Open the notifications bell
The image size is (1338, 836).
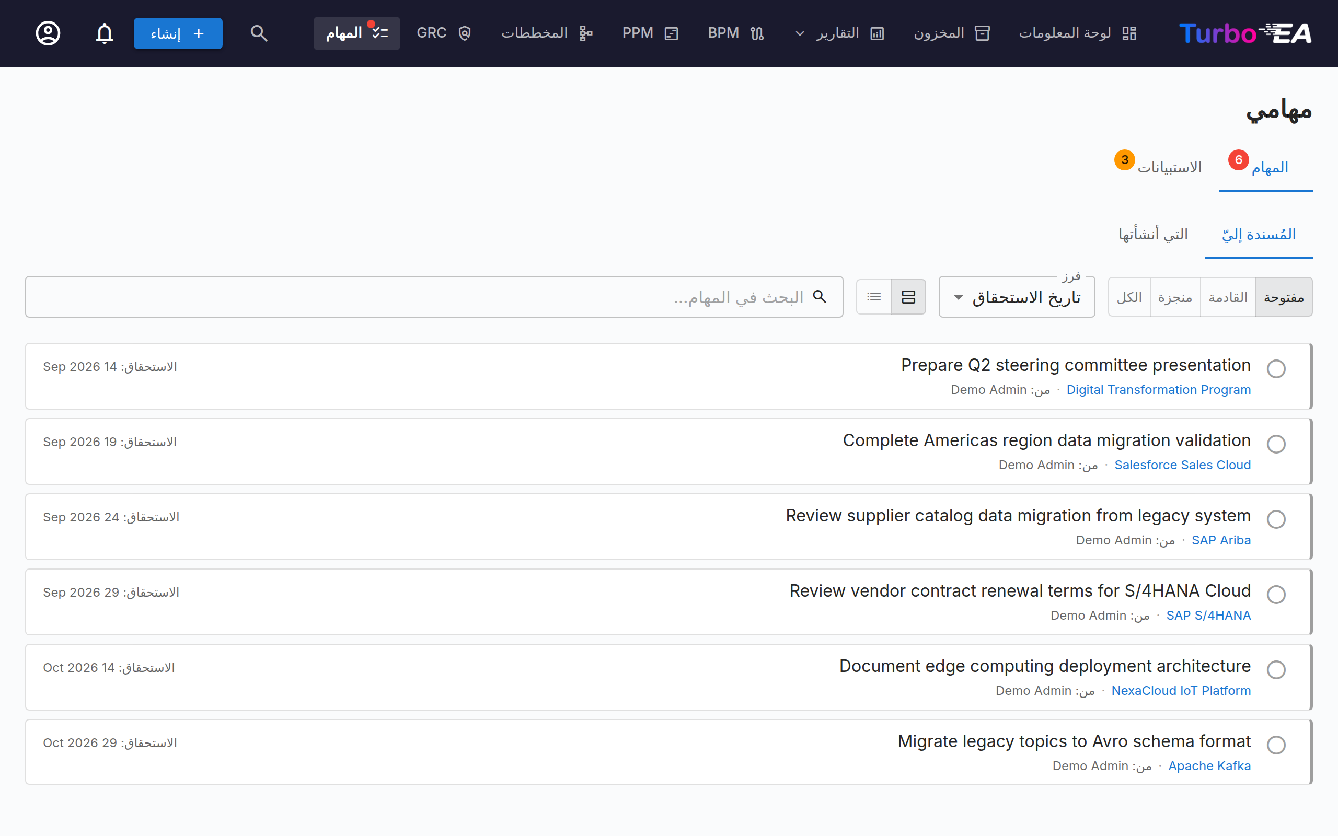point(105,33)
